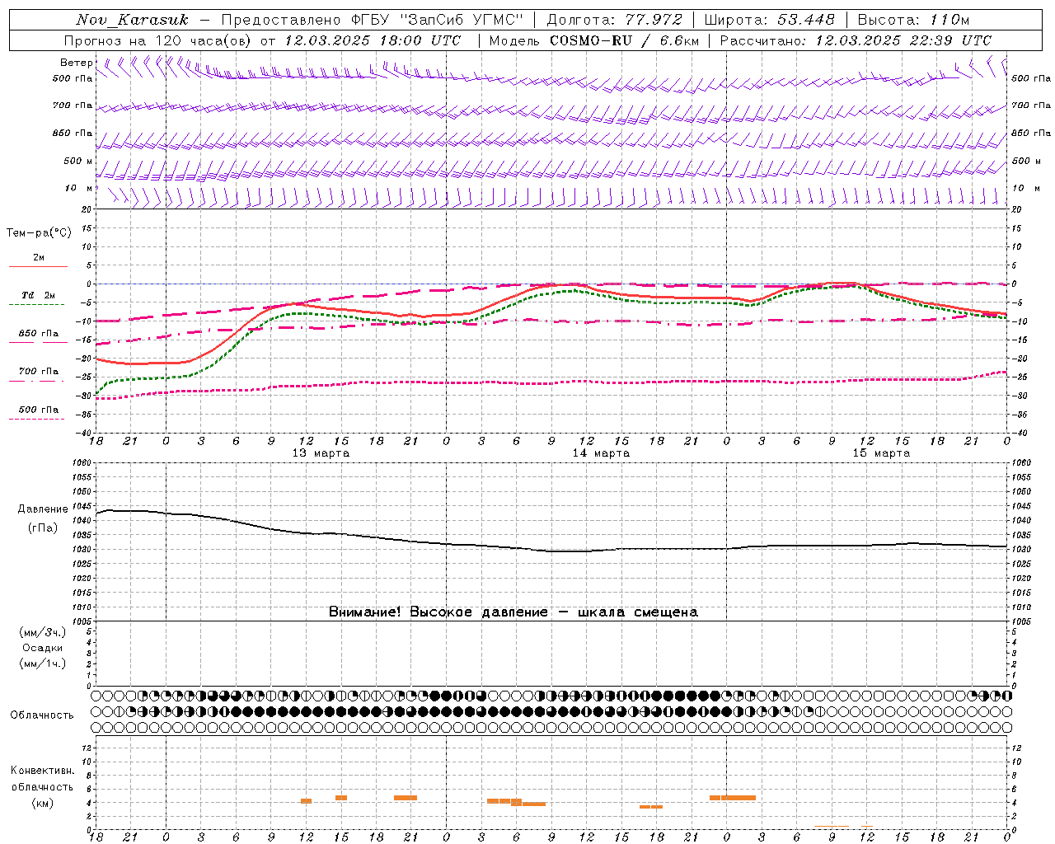The height and width of the screenshot is (844, 1055).
Task: Click the '500 м' wind level label beside 'Ветер'
Action: [x=78, y=161]
